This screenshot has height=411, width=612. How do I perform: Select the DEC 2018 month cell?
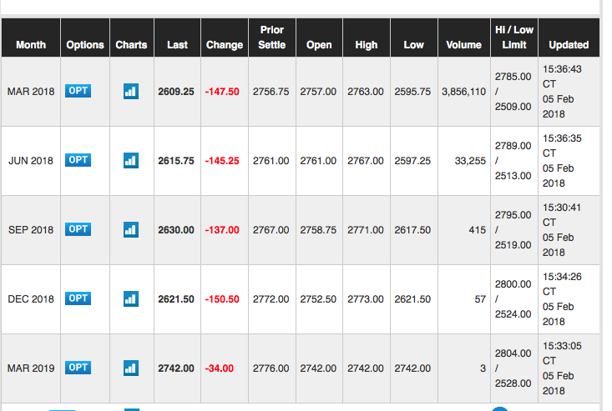coord(31,298)
